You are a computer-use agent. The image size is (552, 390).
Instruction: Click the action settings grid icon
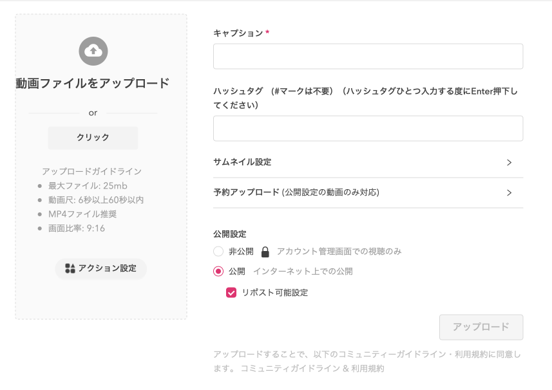tap(70, 268)
